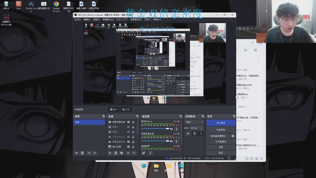Open the 停靠窗口(D) menu

tap(108, 19)
